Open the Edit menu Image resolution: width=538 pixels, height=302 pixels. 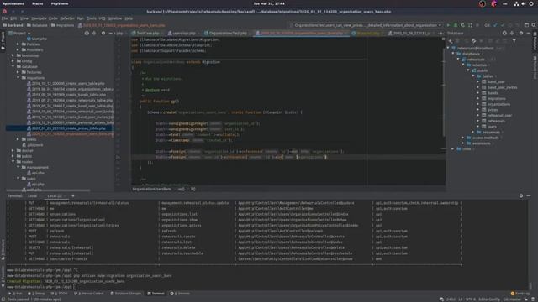(x=13, y=18)
